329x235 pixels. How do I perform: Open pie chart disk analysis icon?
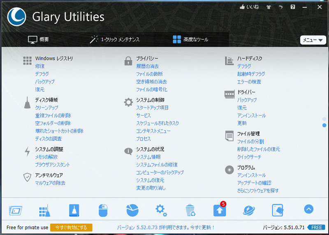pos(132,210)
